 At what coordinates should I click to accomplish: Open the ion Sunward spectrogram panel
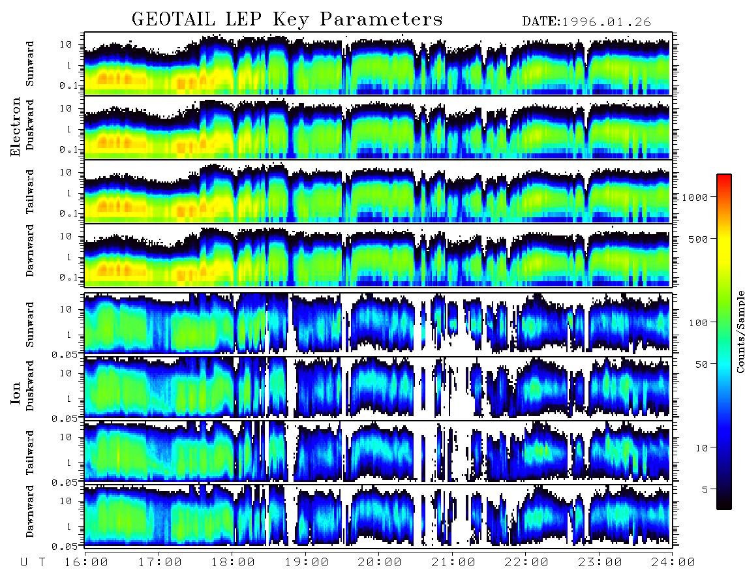point(378,324)
